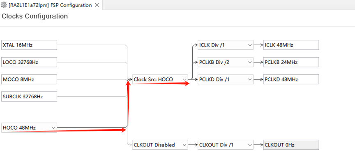Open the CLKOUT Disabled source dropdown
The image size is (355, 167).
point(160,145)
